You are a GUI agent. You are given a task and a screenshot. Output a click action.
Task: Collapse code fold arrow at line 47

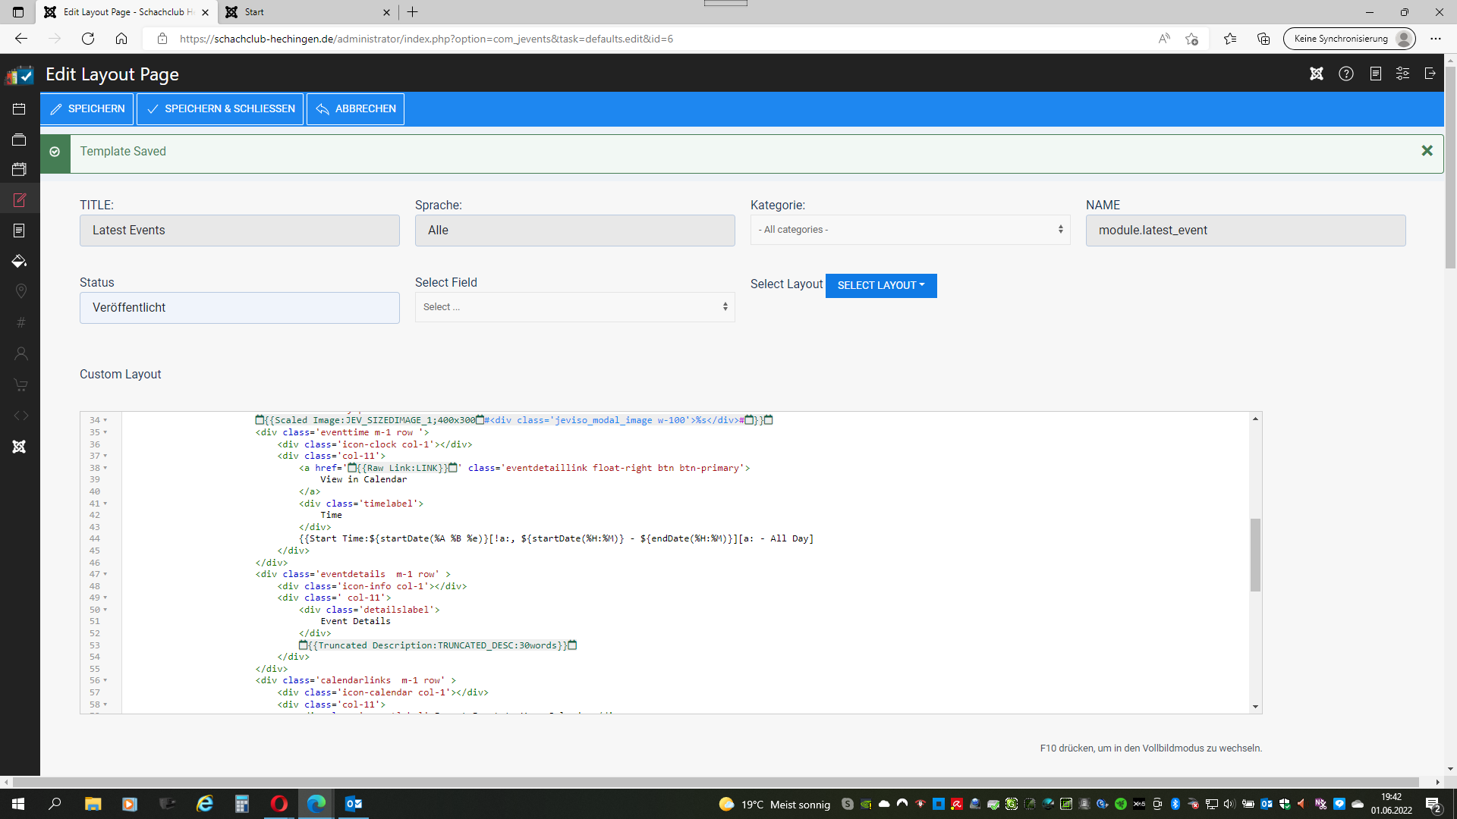(x=105, y=574)
